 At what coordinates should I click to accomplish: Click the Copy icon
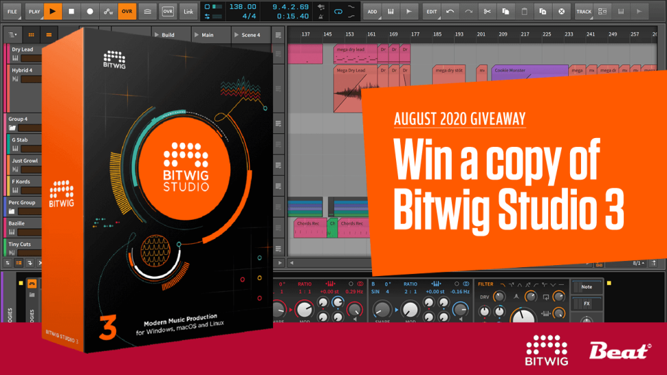[x=506, y=12]
